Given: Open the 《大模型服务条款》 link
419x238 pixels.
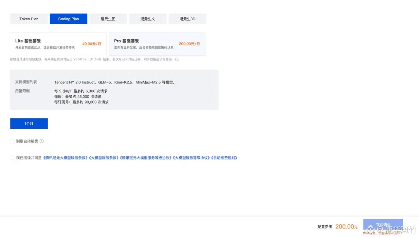Looking at the screenshot, I should click(x=103, y=158).
